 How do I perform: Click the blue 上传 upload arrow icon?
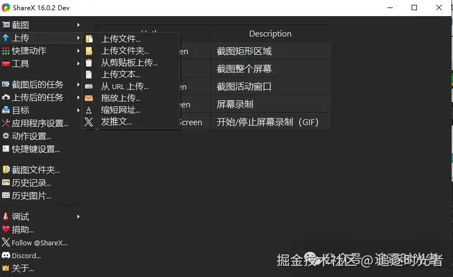tap(6, 38)
